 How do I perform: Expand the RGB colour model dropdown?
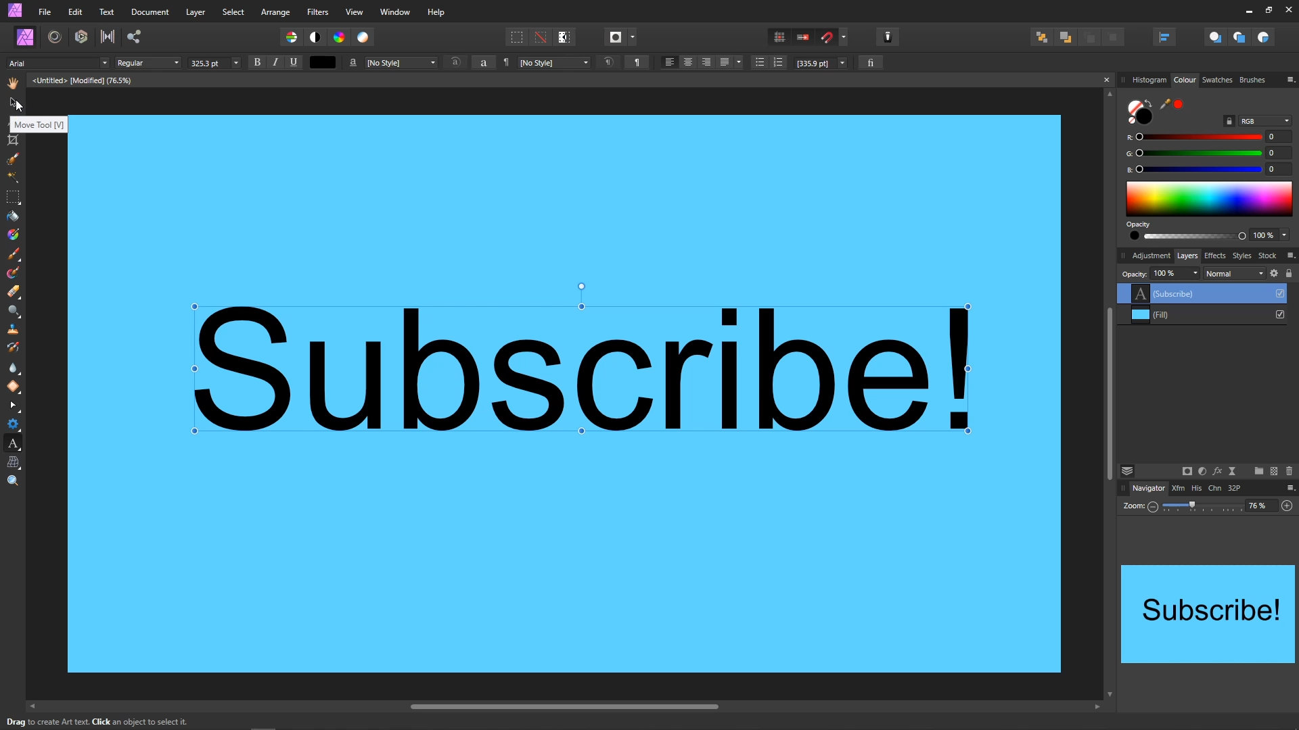click(x=1264, y=121)
